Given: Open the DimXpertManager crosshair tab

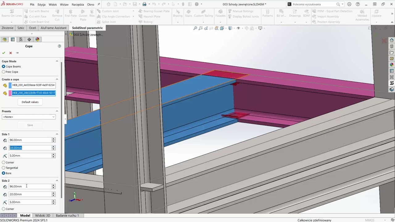Looking at the screenshot, I should pyautogui.click(x=29, y=39).
